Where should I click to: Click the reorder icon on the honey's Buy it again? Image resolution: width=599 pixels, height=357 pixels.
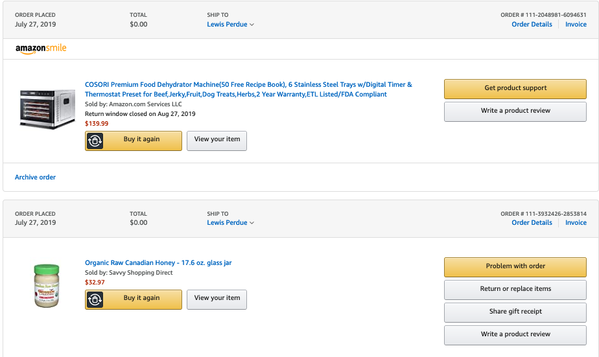(95, 300)
